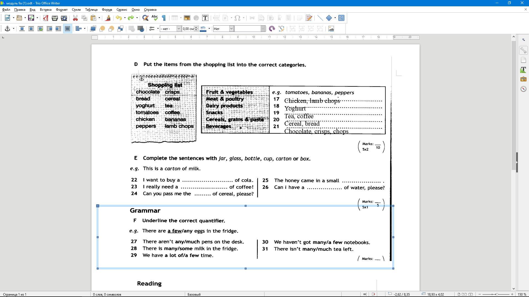This screenshot has height=297, width=529.
Task: Click the Print document icon
Action: [55, 18]
